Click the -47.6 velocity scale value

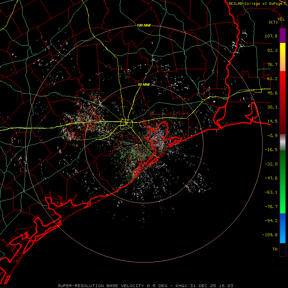click(271, 178)
